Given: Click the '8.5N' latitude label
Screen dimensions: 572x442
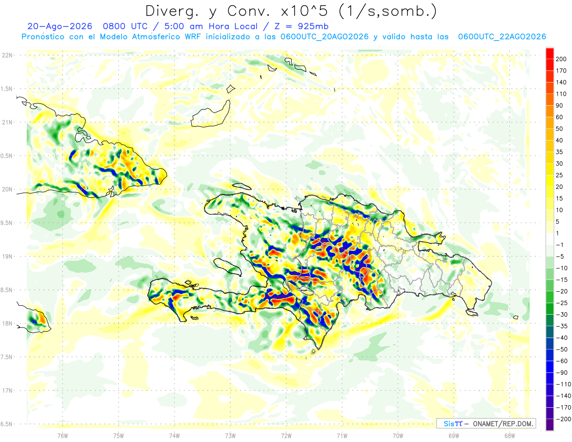Looking at the screenshot, I should (x=7, y=290).
